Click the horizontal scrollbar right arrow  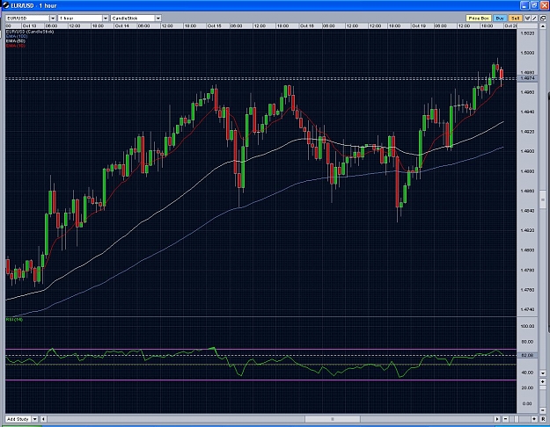(x=497, y=419)
